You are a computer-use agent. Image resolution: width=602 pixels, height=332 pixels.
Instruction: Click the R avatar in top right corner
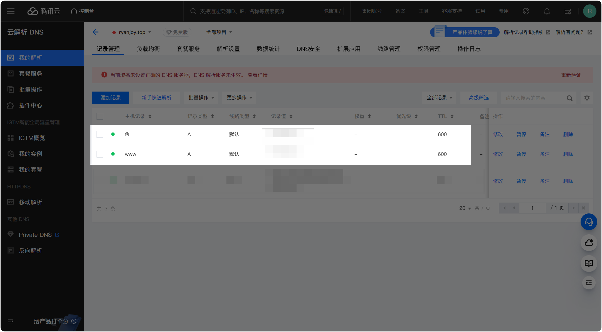tap(589, 11)
